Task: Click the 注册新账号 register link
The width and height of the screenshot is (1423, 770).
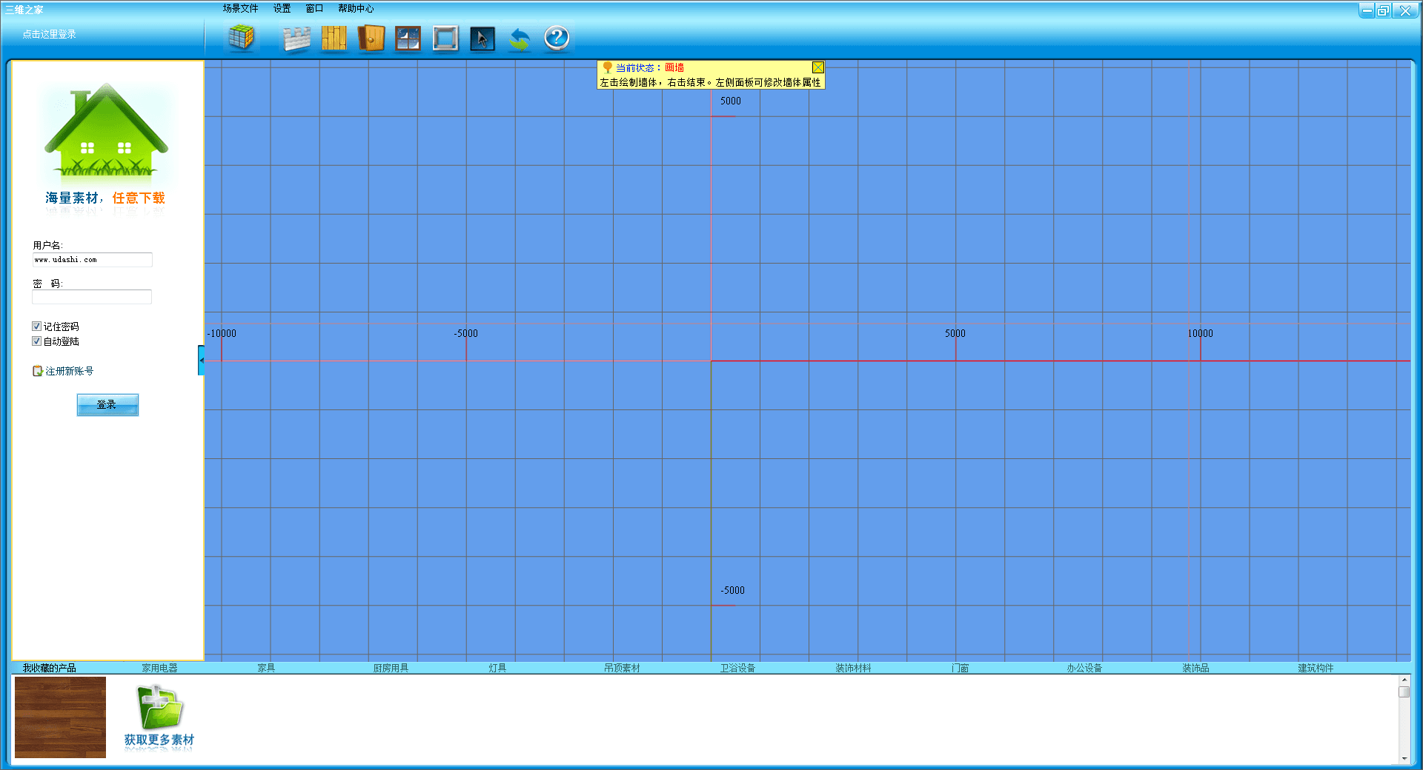Action: [x=69, y=371]
